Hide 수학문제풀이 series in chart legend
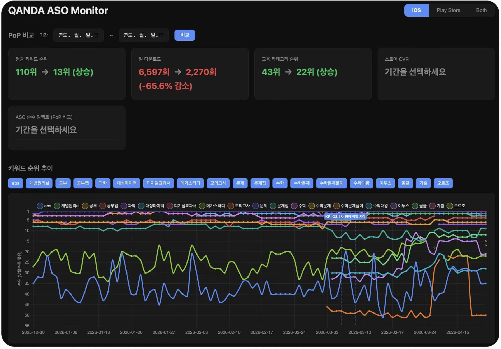 click(x=348, y=206)
